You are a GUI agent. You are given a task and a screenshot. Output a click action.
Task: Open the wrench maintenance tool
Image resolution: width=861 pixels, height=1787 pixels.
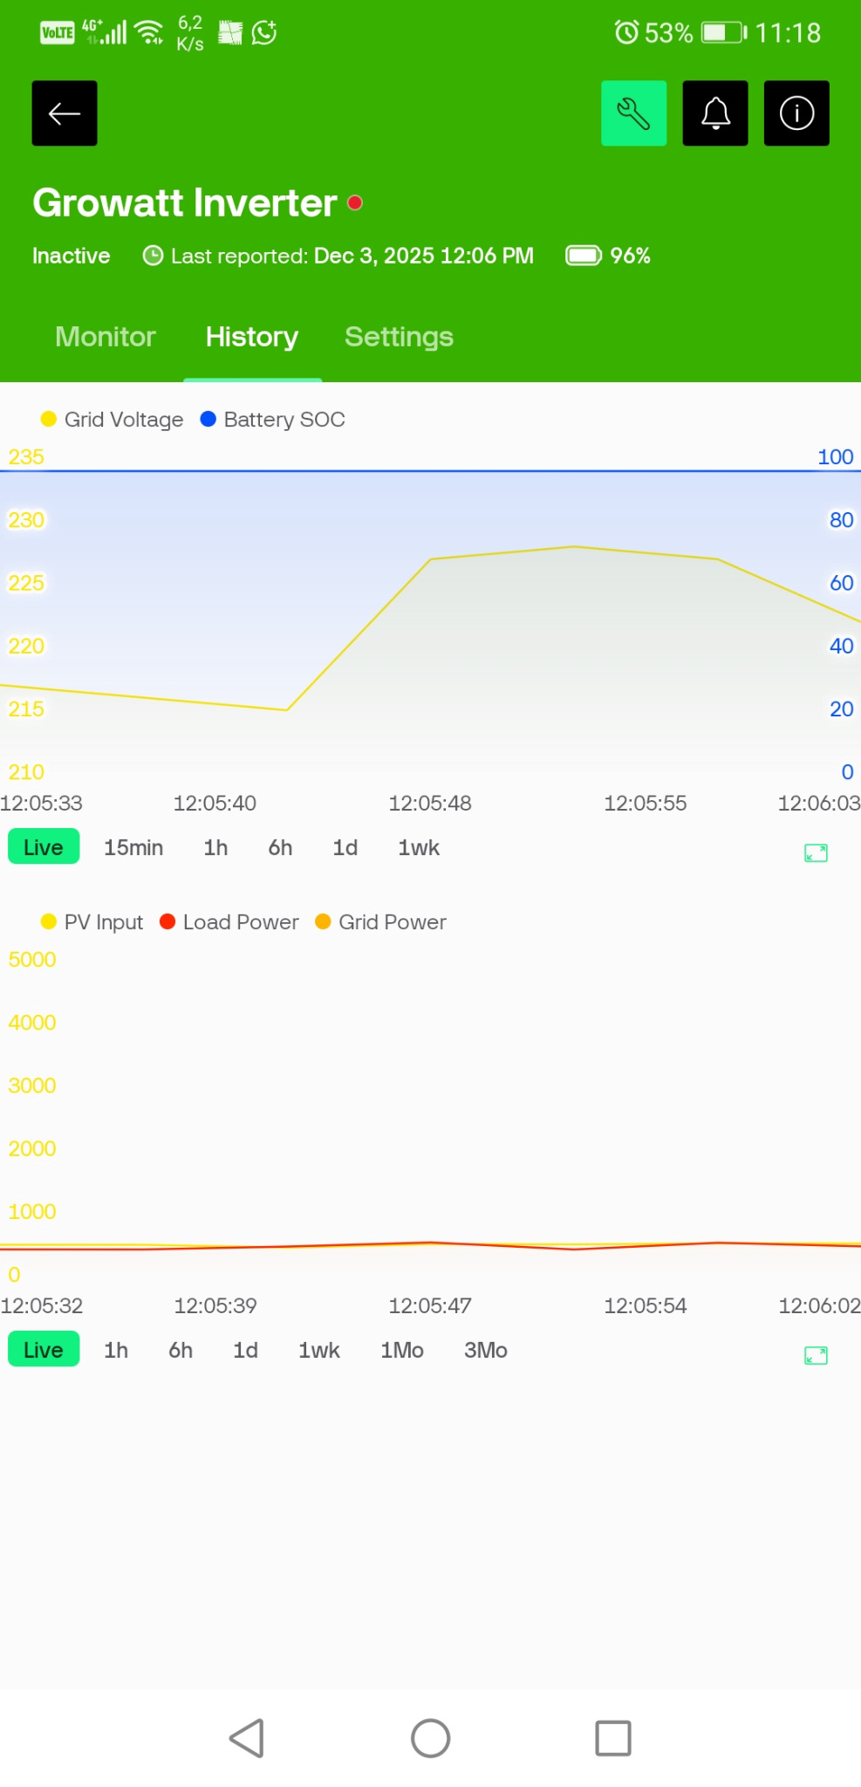pos(633,113)
